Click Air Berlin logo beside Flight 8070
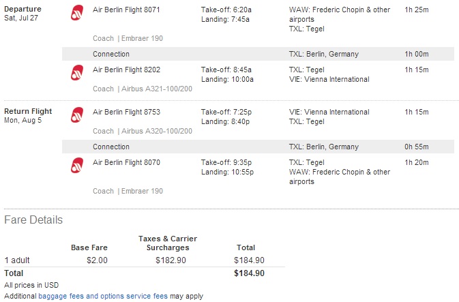 click(77, 166)
